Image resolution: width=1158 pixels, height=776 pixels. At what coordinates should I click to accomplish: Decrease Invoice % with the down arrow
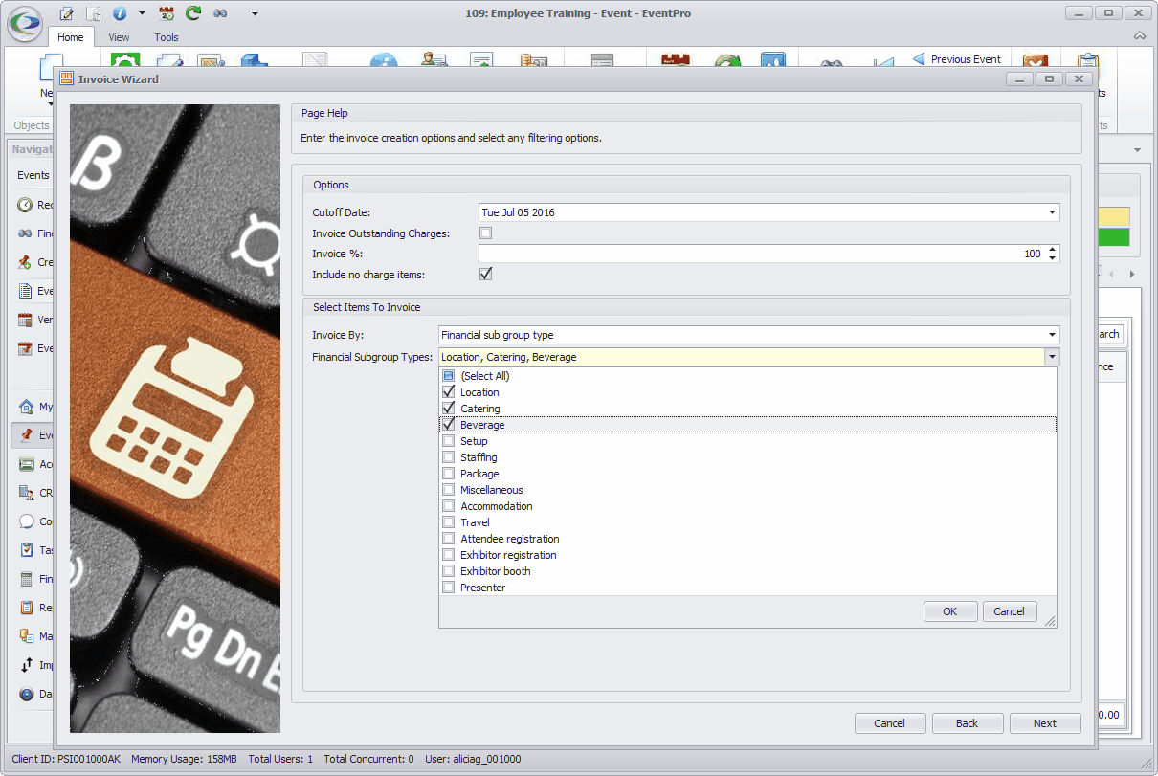1053,258
